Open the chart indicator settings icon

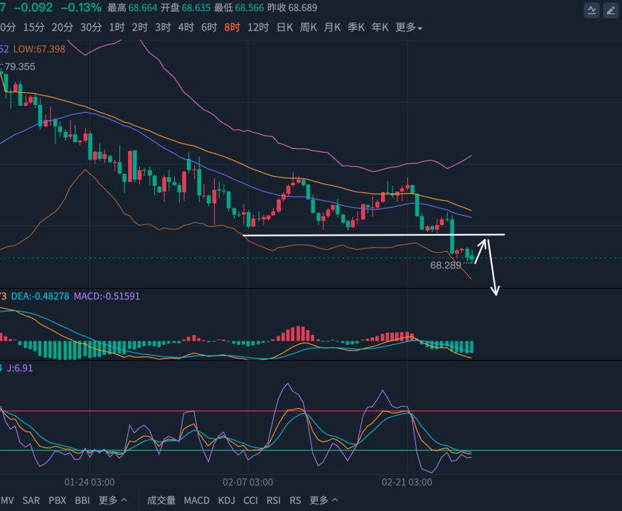pos(591,11)
